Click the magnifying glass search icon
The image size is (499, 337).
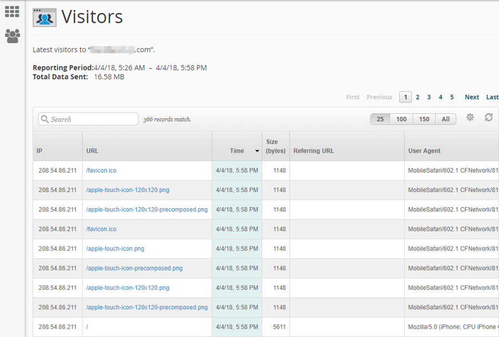click(44, 119)
